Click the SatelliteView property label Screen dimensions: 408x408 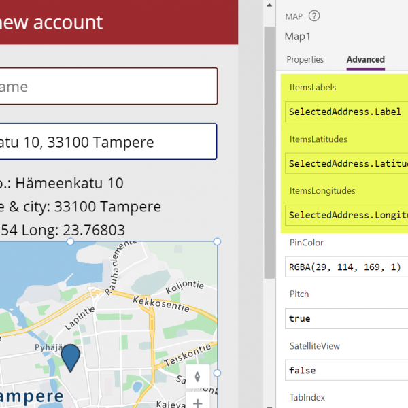coord(315,346)
